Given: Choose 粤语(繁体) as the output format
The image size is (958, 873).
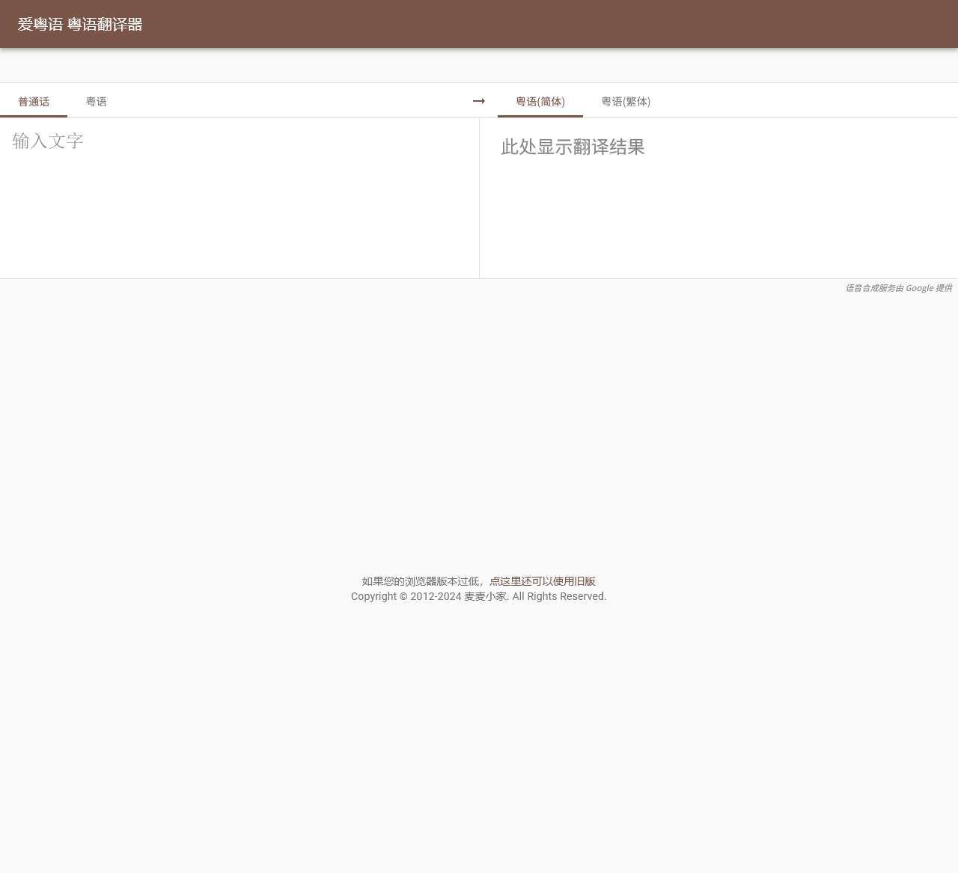Looking at the screenshot, I should [626, 100].
